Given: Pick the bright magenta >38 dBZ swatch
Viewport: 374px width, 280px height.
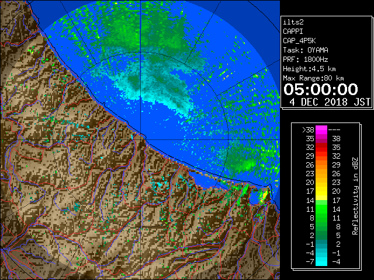Looking at the screenshot, I should point(321,129).
